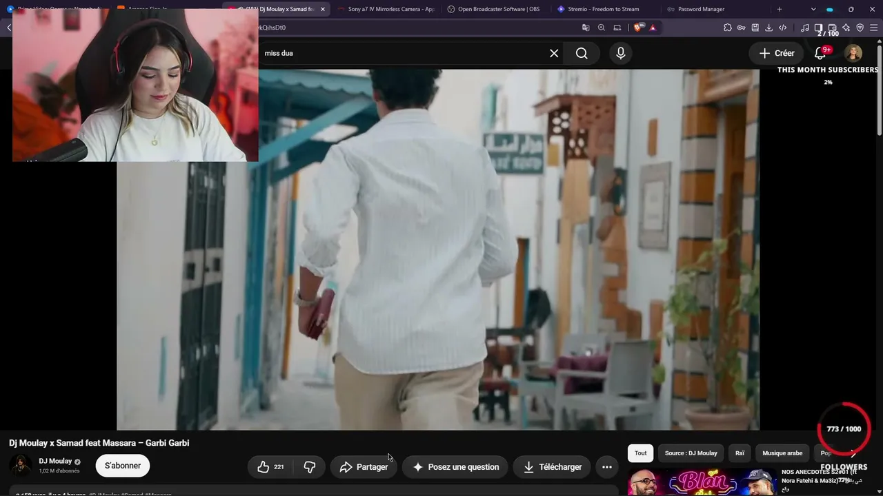Close the Dj Moulay x Samad tab

[x=322, y=9]
